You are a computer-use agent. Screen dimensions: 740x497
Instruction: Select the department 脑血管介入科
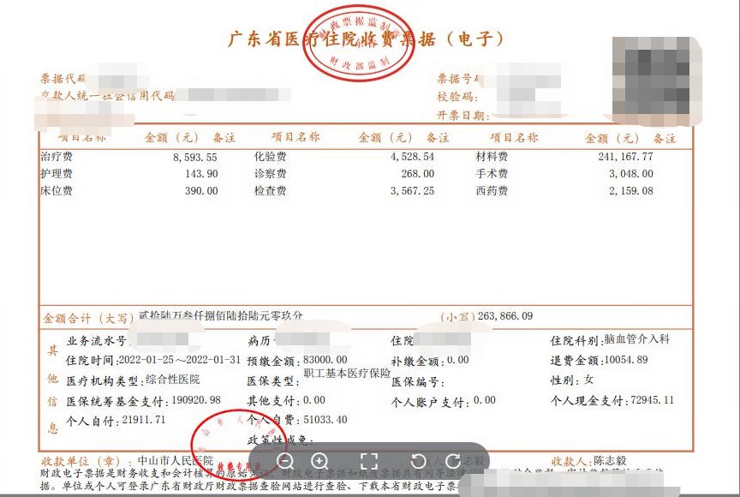tap(636, 338)
